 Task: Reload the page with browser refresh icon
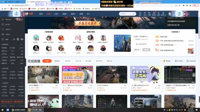9,5
